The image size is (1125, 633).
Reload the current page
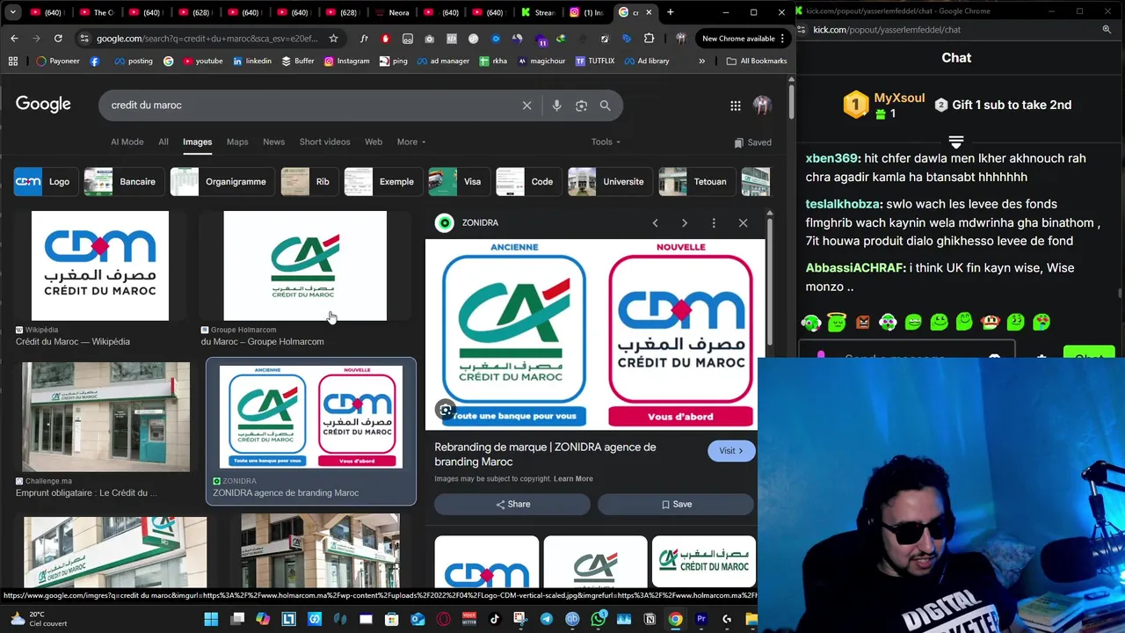coord(58,39)
